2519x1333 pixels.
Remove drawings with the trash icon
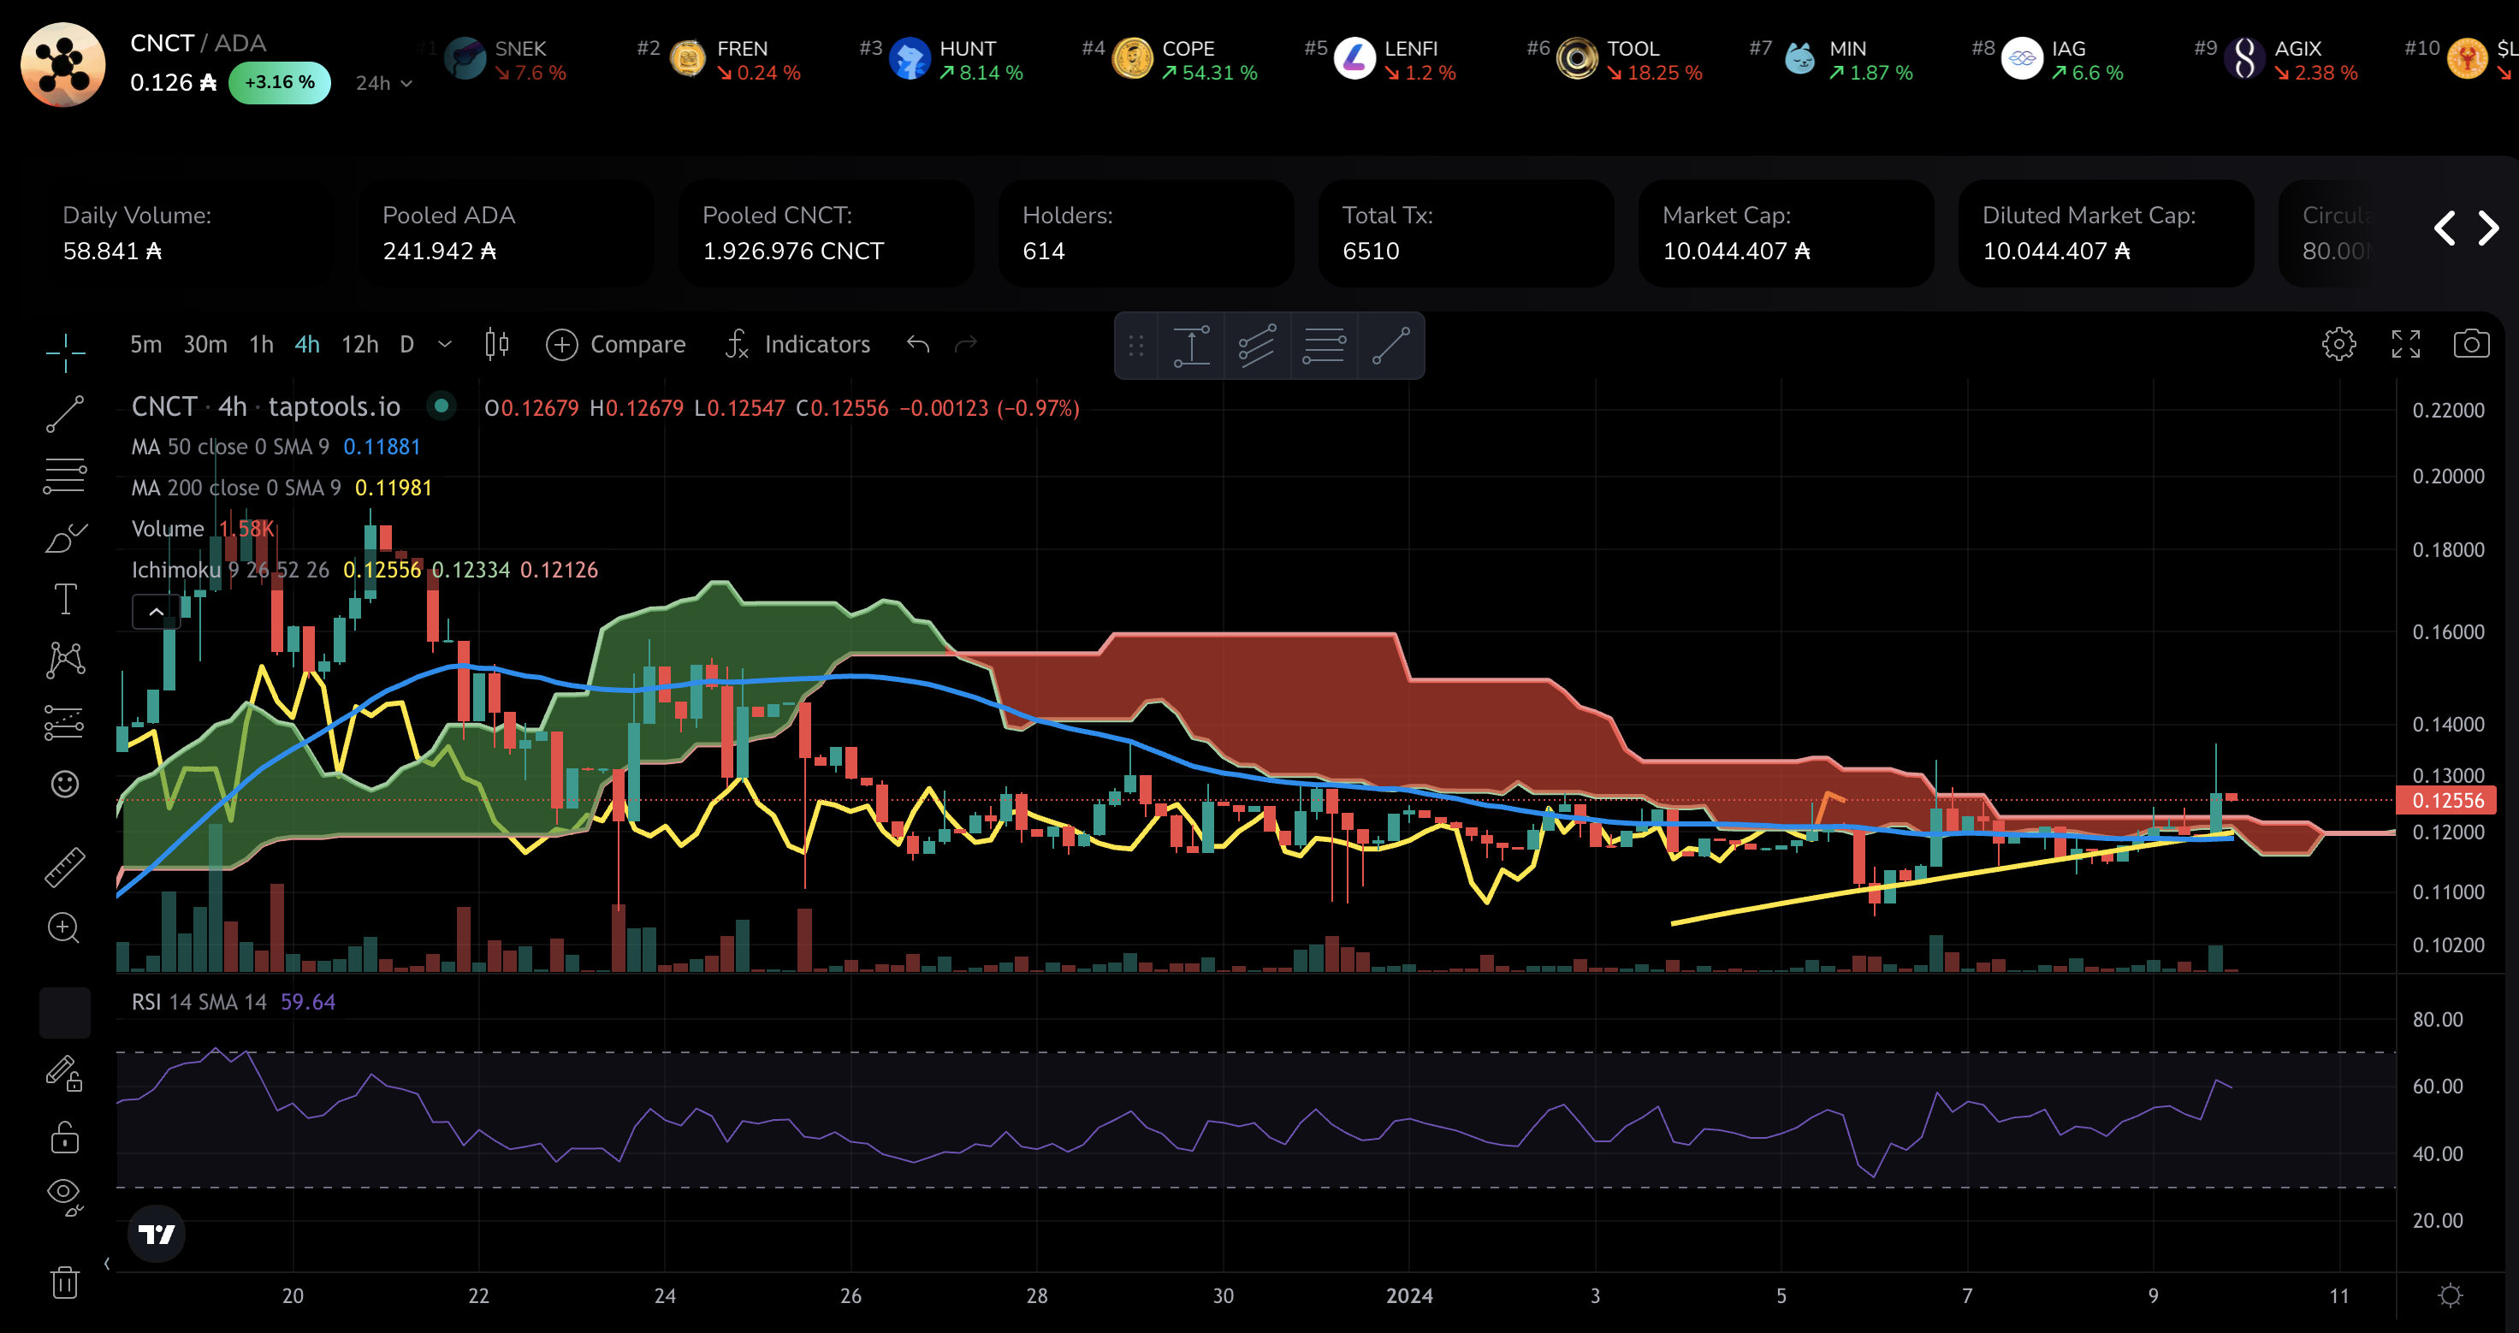click(66, 1283)
